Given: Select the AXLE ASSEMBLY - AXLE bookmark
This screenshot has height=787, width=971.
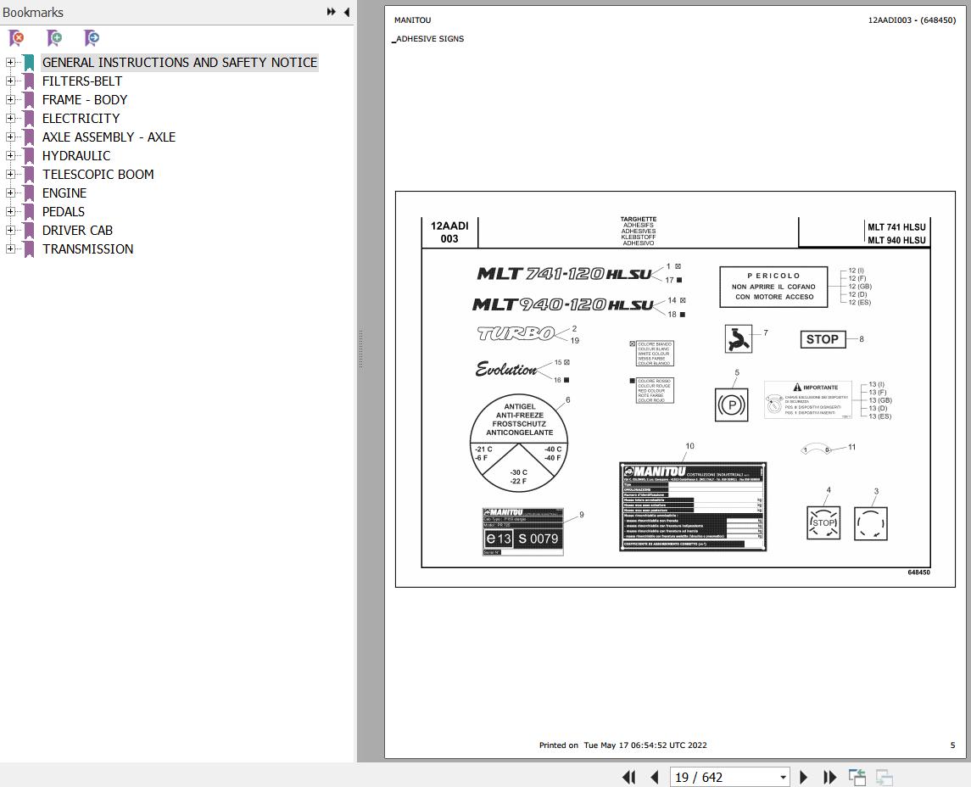Looking at the screenshot, I should [x=109, y=137].
